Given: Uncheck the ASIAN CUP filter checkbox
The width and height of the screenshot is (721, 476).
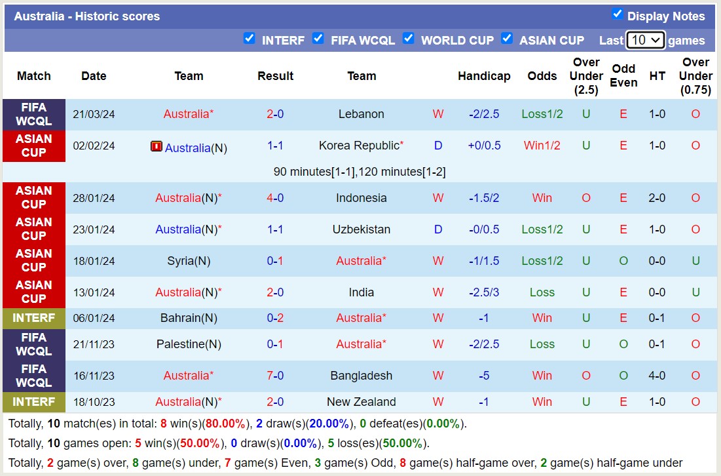Looking at the screenshot, I should 506,39.
